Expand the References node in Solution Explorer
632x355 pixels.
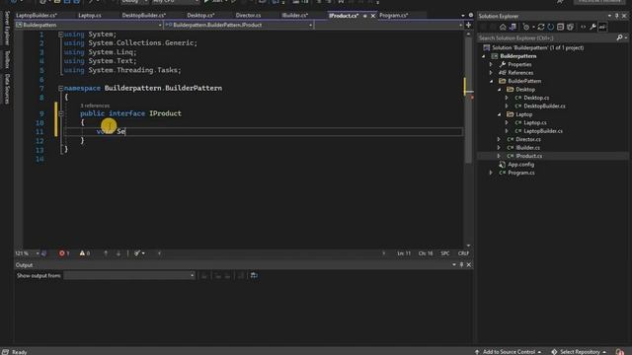[491, 73]
